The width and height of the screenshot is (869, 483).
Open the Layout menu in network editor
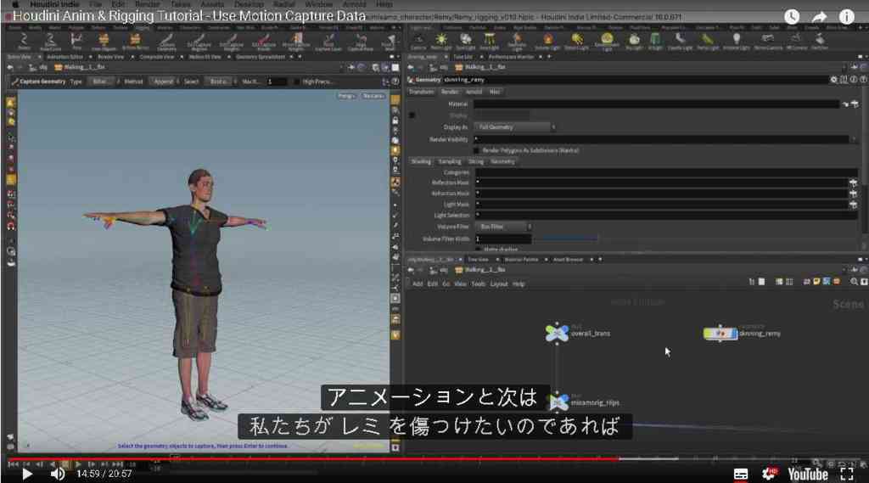tap(499, 284)
